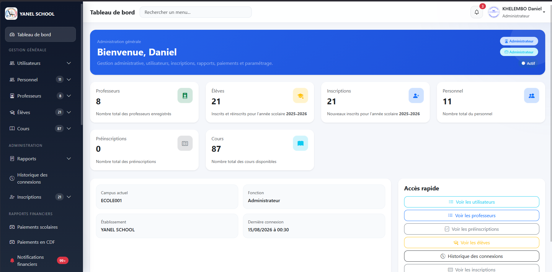Open the user profile dropdown caret
Viewport: 552px width, 272px height.
point(544,12)
